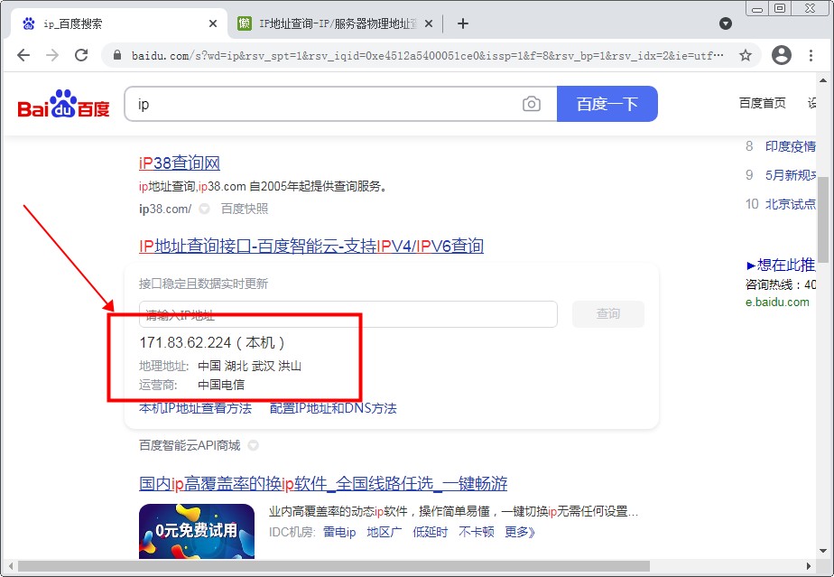
Task: Select the IP text 171.83.62.224（本机）
Action: (212, 342)
